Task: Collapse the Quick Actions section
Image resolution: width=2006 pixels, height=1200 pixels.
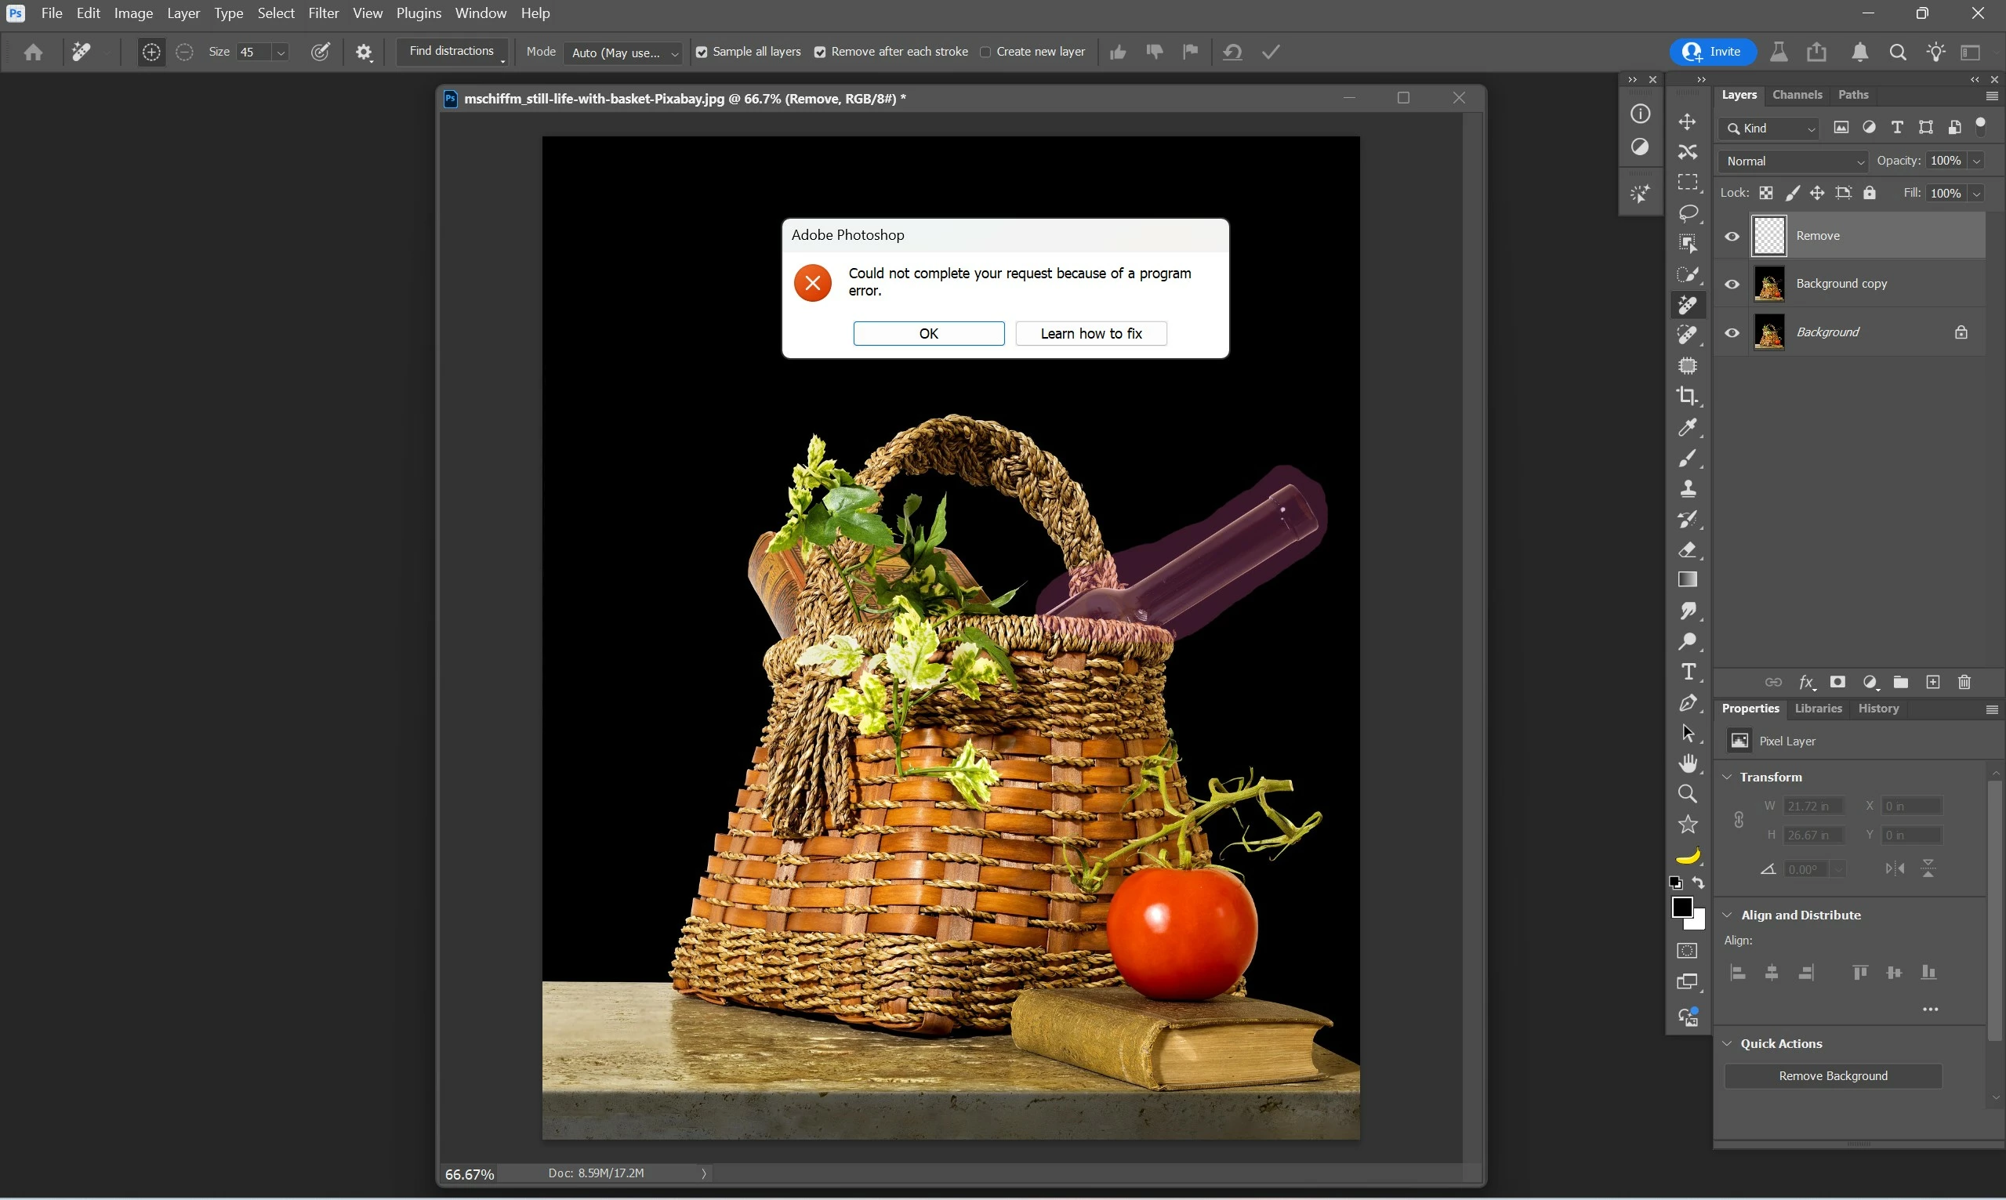Action: (1727, 1043)
